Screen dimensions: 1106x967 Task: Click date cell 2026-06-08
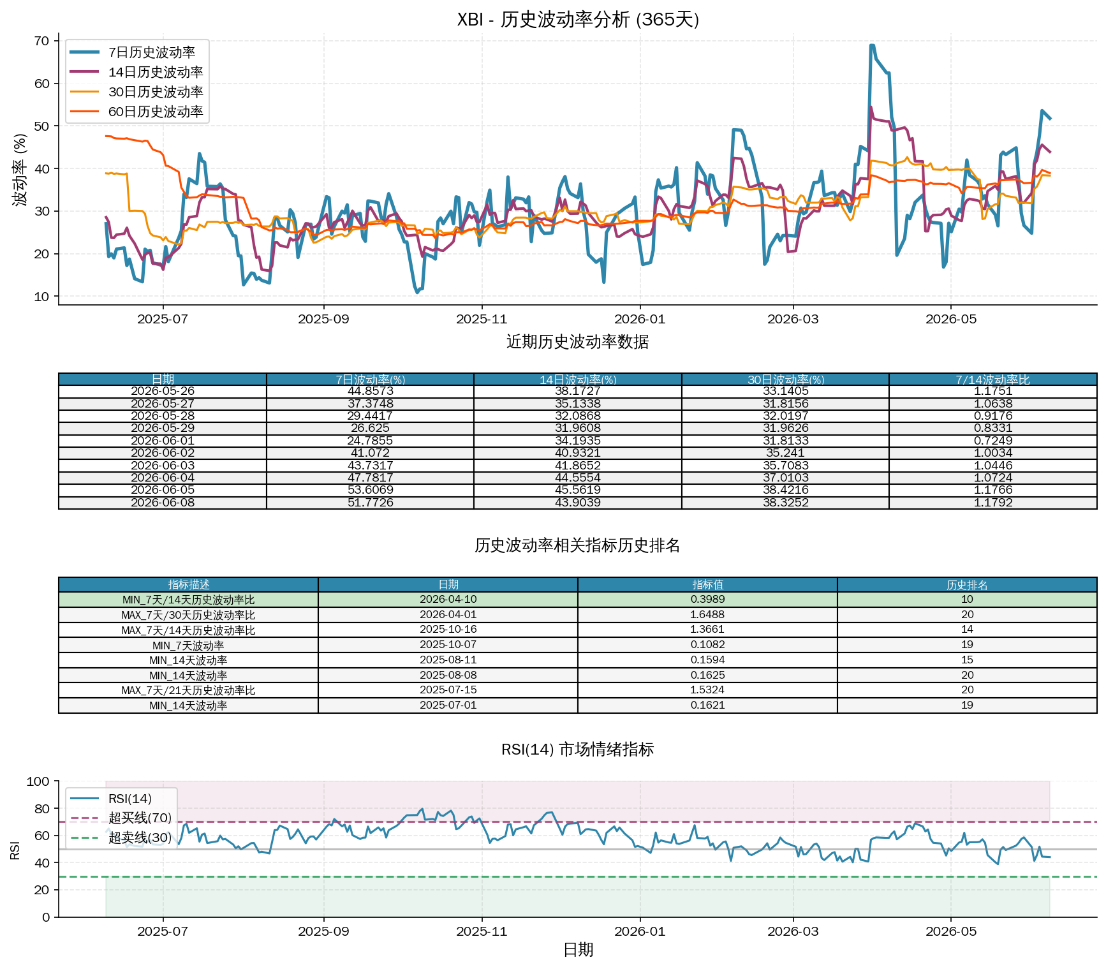(163, 503)
